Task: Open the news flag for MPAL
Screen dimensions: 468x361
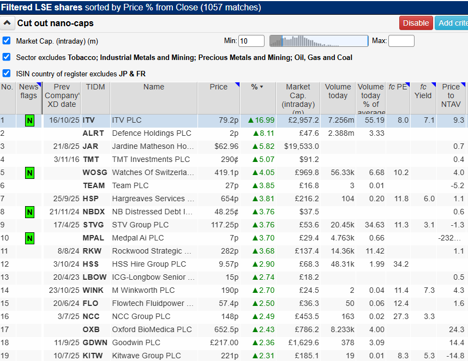Action: tap(29, 238)
